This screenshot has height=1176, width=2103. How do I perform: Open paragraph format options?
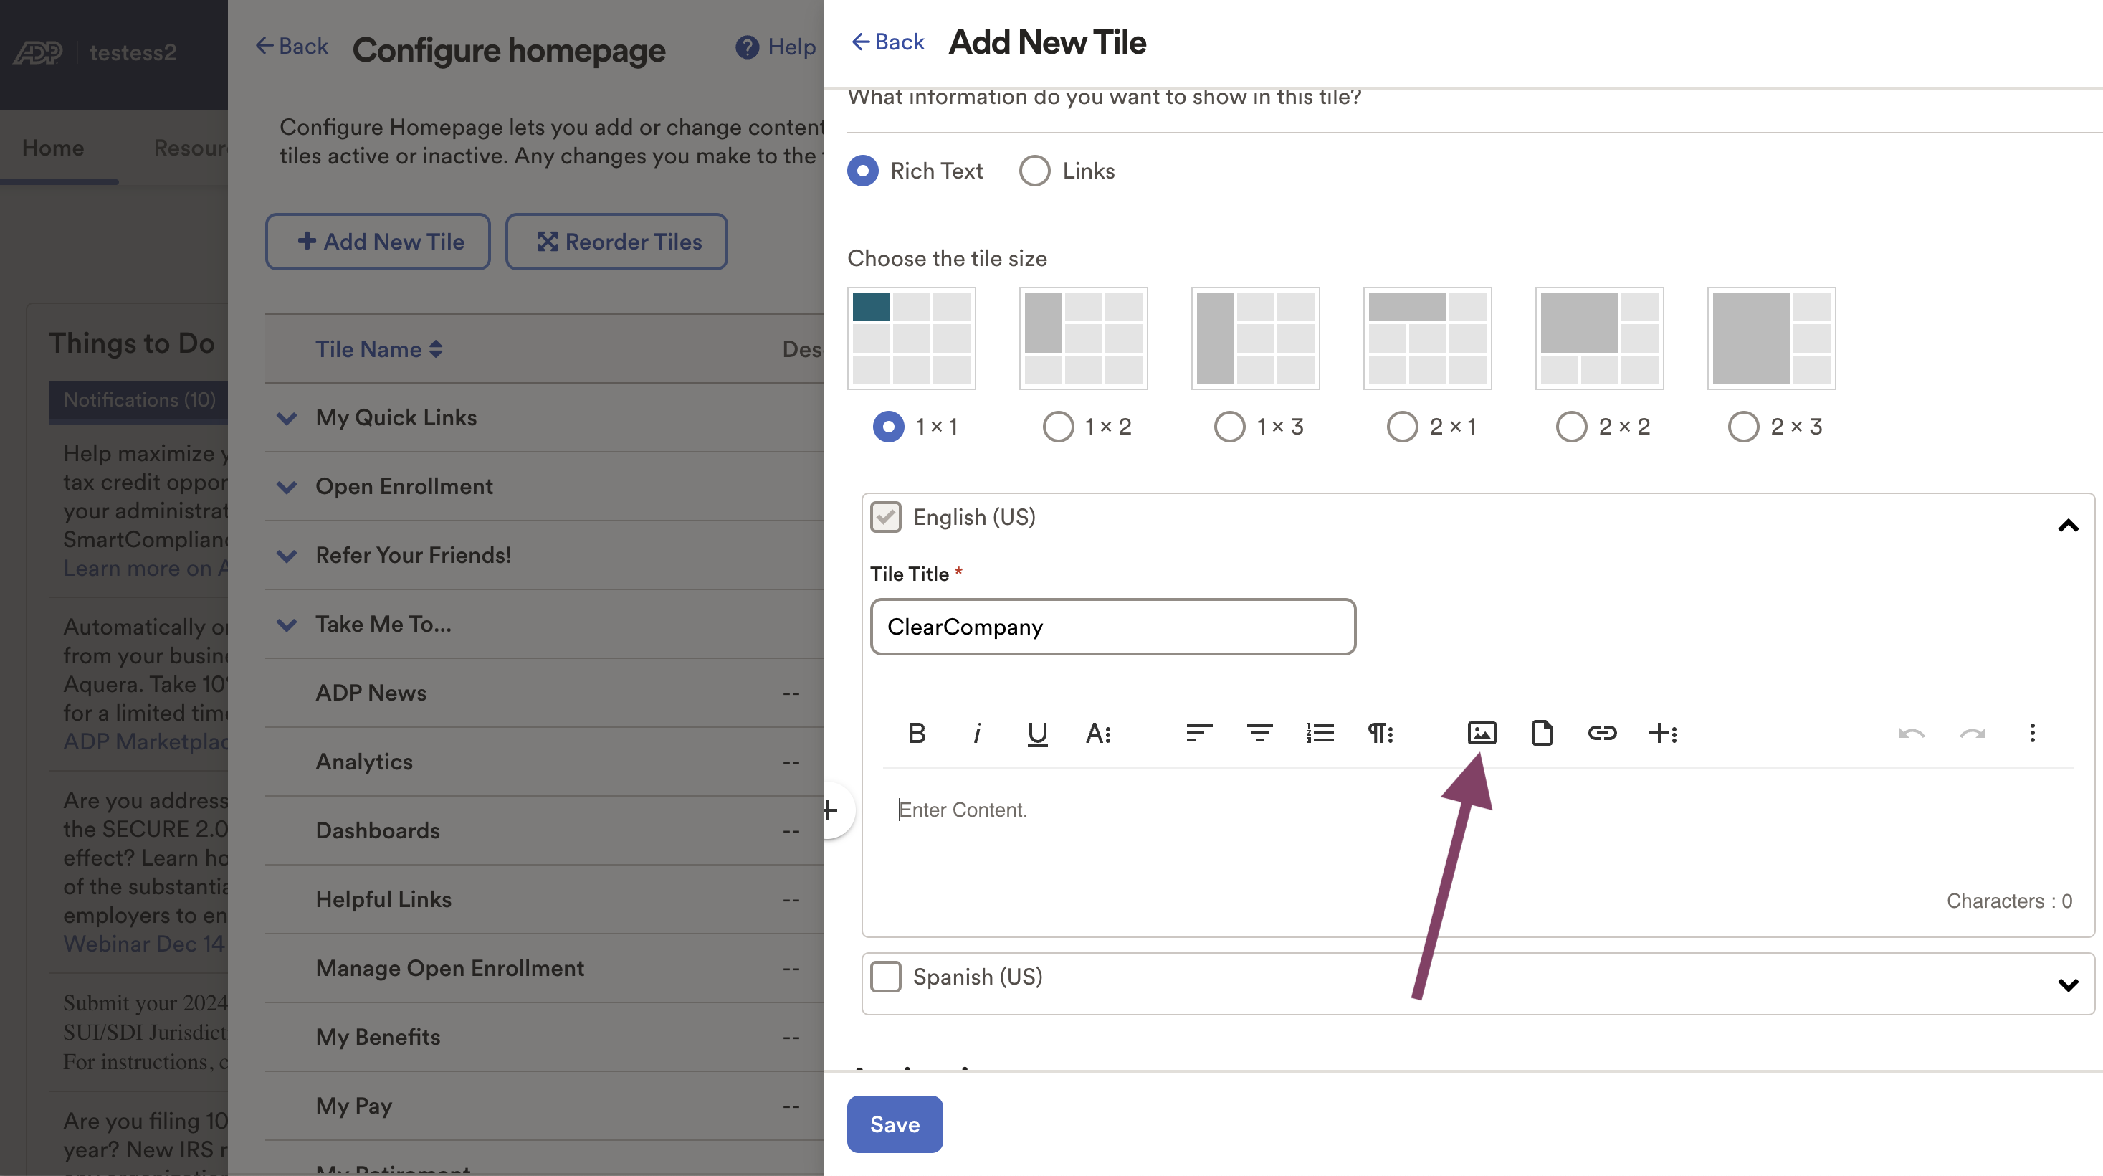(x=1380, y=733)
